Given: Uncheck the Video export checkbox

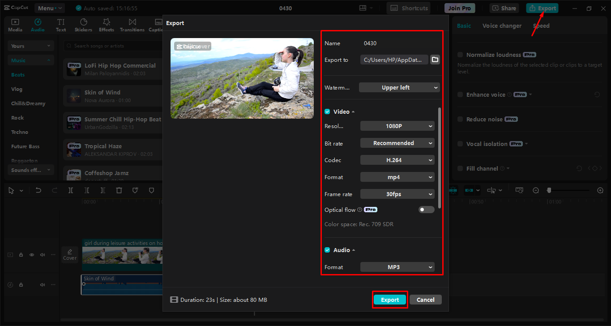Looking at the screenshot, I should (x=326, y=111).
